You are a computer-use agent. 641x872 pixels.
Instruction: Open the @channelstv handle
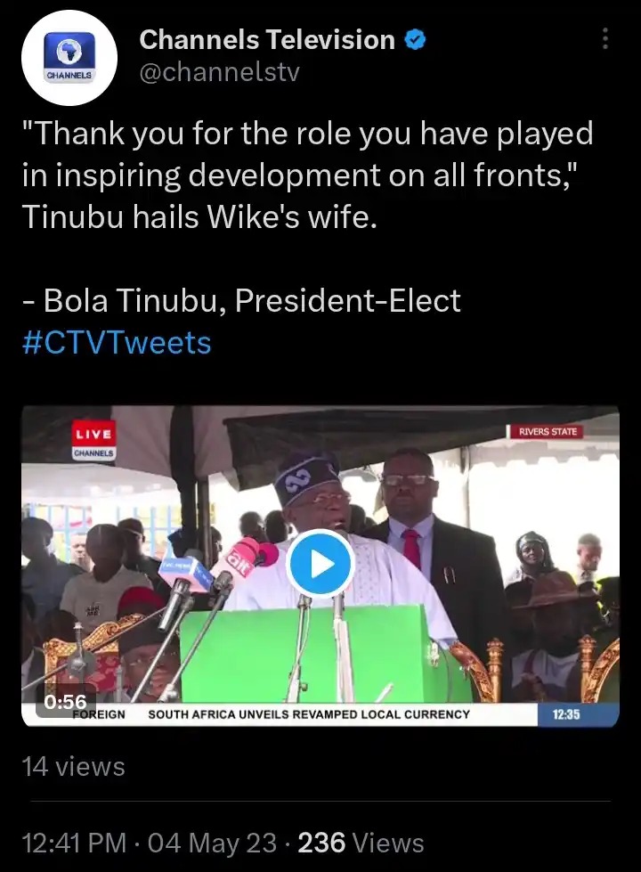tap(220, 72)
